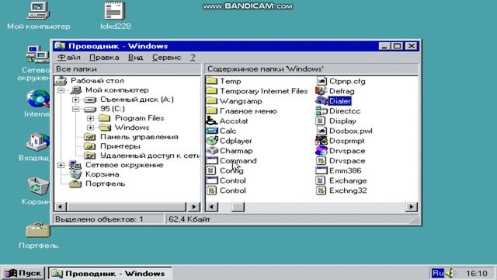Image resolution: width=497 pixels, height=280 pixels.
Task: Click the Ru keyboard language indicator
Action: pyautogui.click(x=438, y=273)
